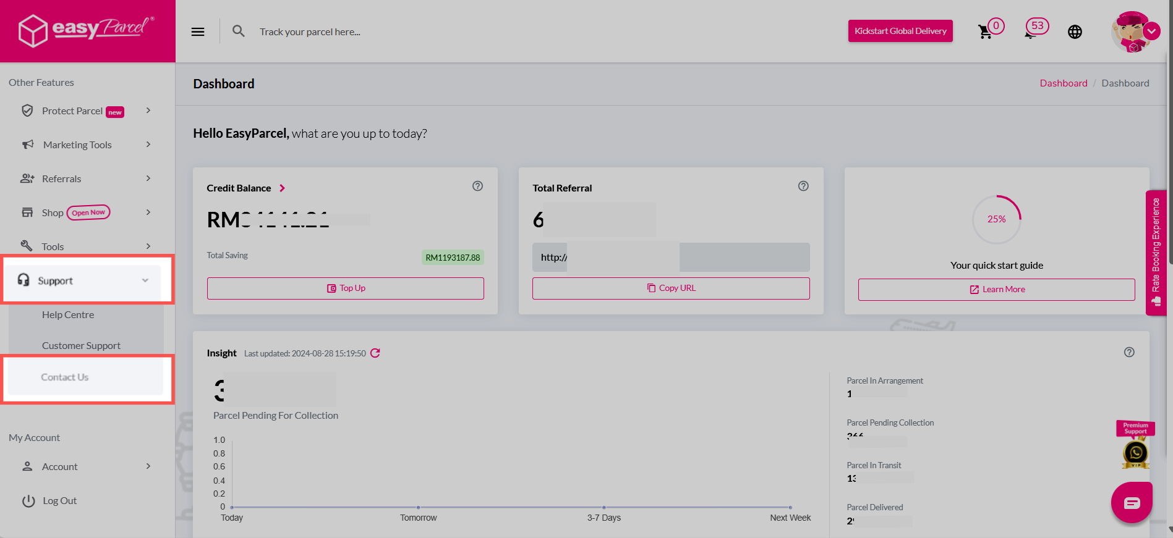This screenshot has height=538, width=1173.
Task: Click Parcel Pending Collection stat
Action: pos(890,430)
